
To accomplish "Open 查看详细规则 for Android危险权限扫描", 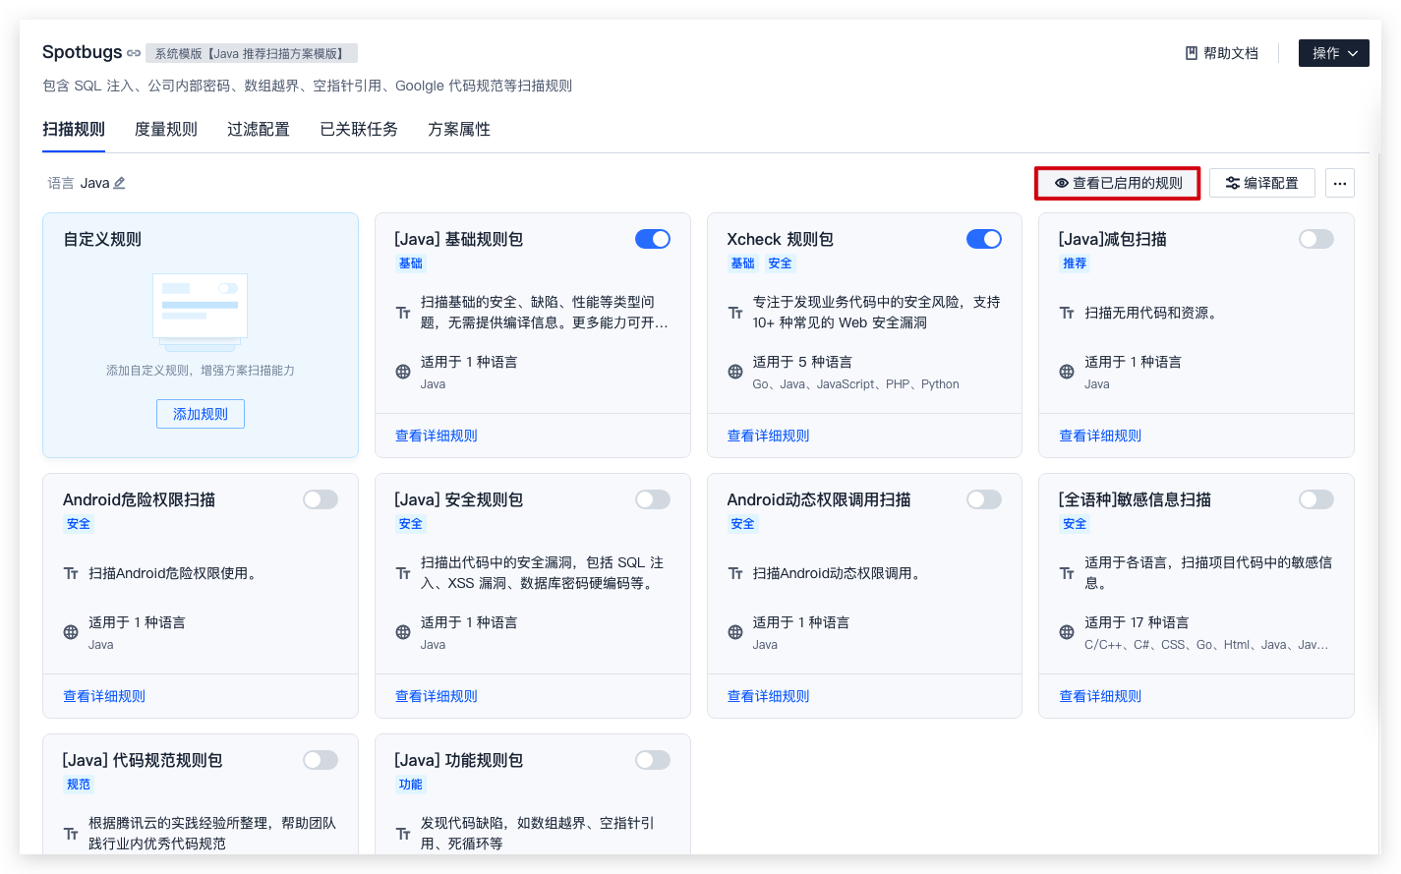I will [104, 696].
